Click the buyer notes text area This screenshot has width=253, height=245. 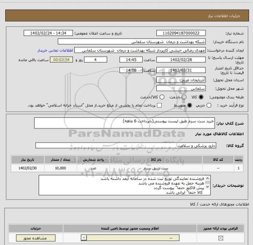coord(125,185)
